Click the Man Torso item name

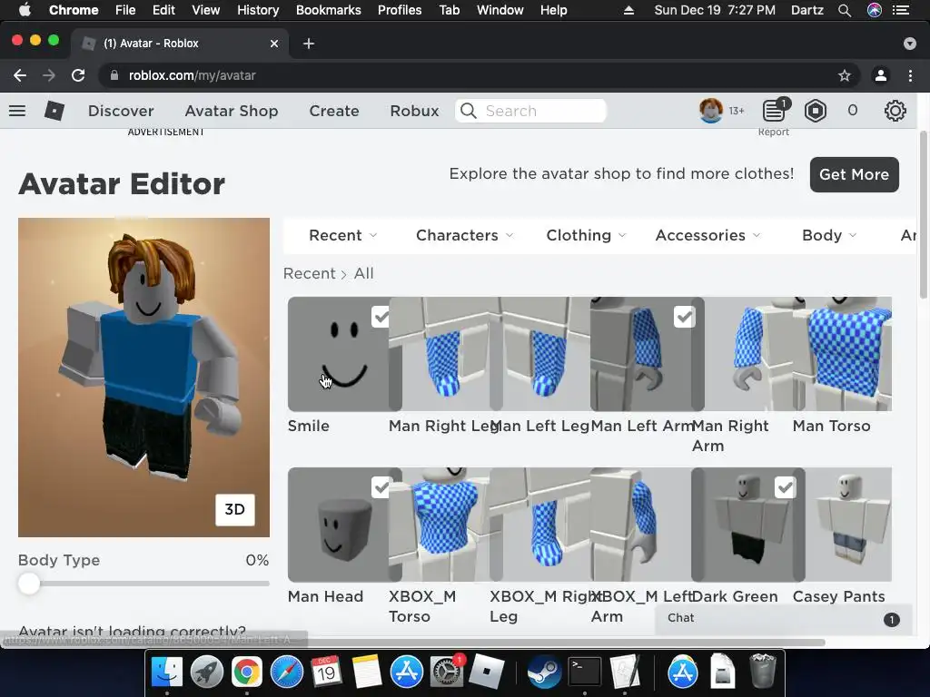tap(832, 426)
